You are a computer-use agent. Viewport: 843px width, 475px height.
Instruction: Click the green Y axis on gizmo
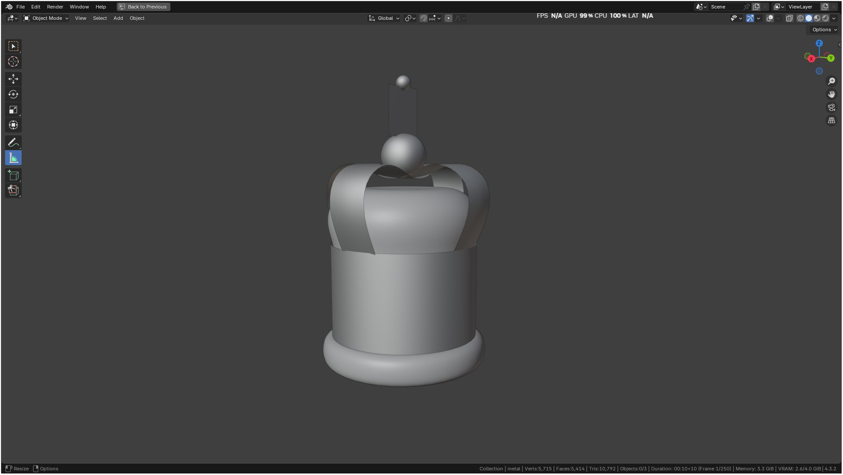pyautogui.click(x=830, y=58)
